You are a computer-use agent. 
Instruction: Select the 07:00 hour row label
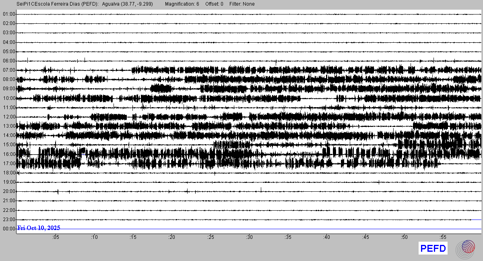click(x=8, y=70)
